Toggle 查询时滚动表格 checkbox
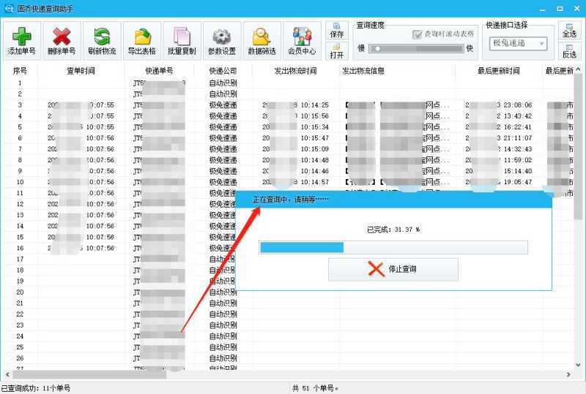 [x=418, y=34]
